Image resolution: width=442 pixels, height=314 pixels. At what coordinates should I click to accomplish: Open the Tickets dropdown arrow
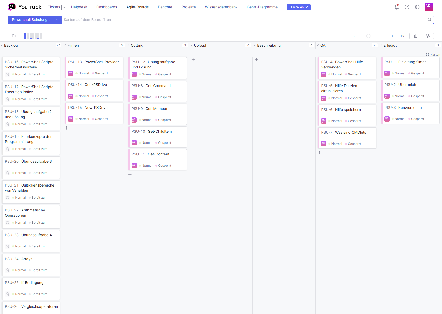pyautogui.click(x=64, y=7)
